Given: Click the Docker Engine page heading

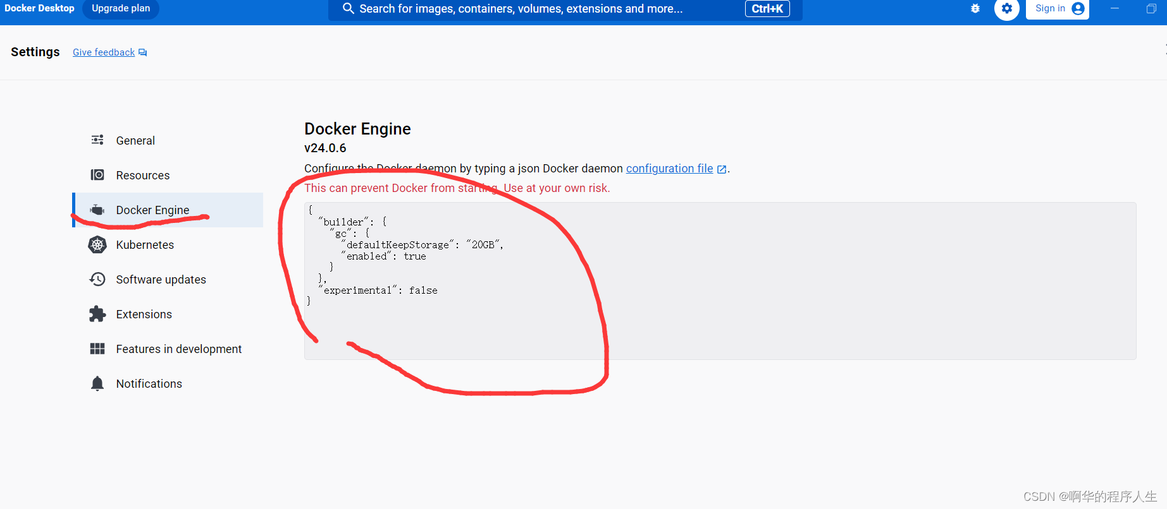Looking at the screenshot, I should [357, 129].
